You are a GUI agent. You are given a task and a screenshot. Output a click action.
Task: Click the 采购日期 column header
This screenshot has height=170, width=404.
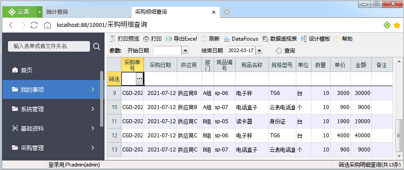tap(160, 65)
